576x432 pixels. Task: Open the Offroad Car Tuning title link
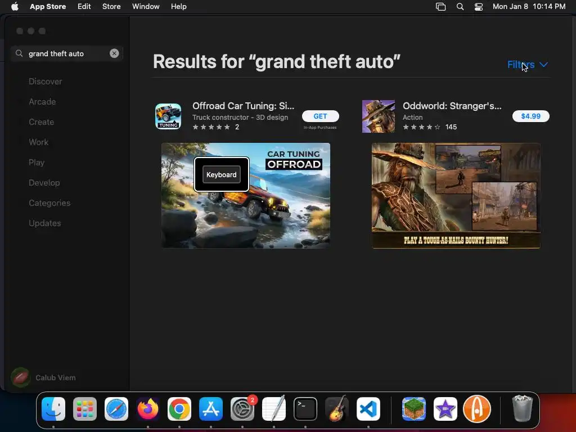point(243,106)
